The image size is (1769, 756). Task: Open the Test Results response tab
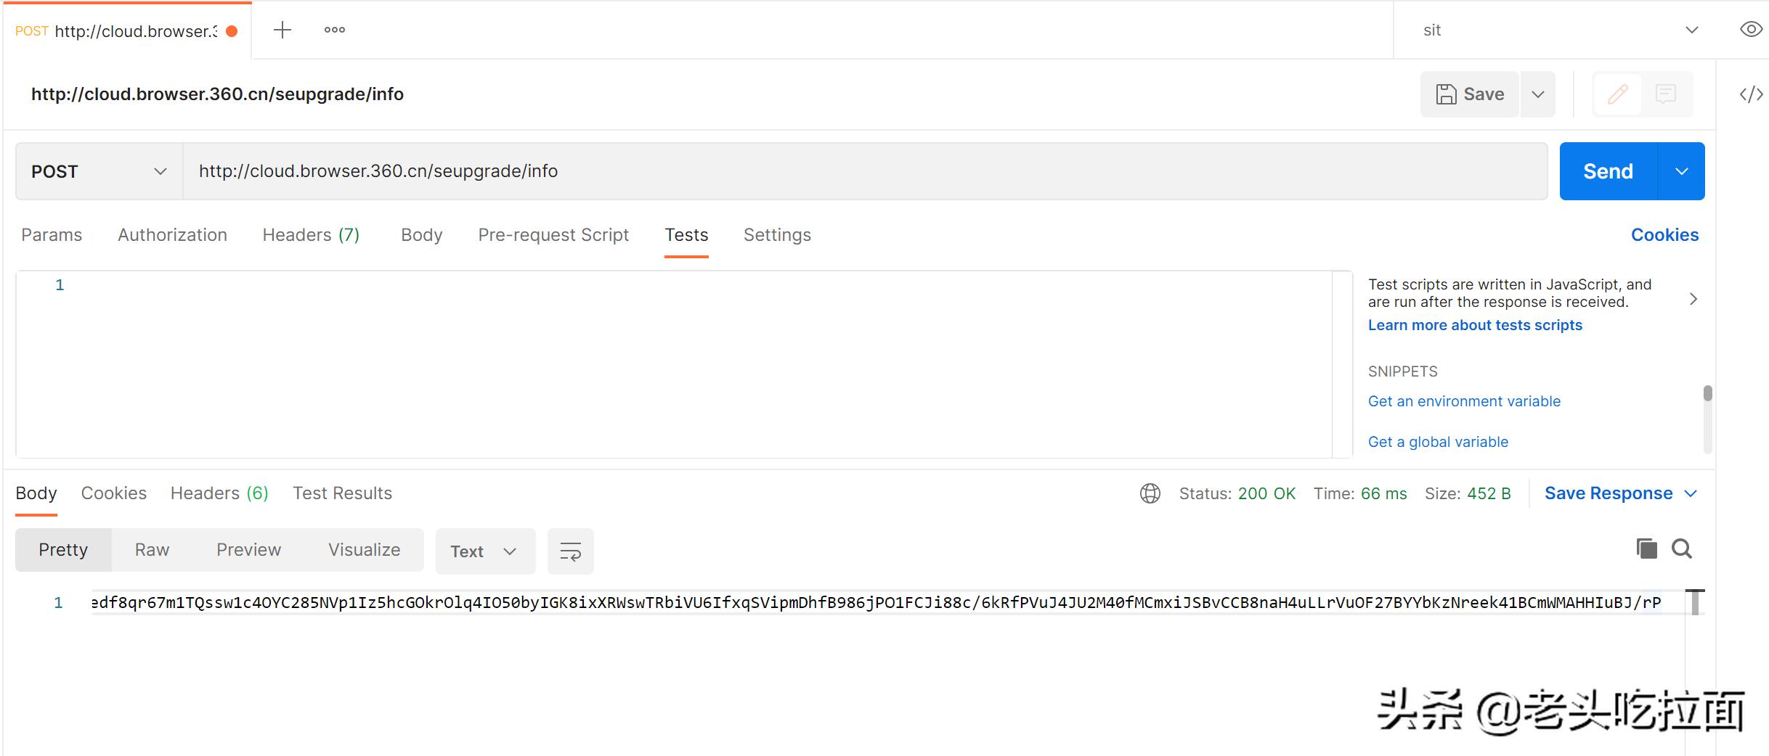pos(342,493)
